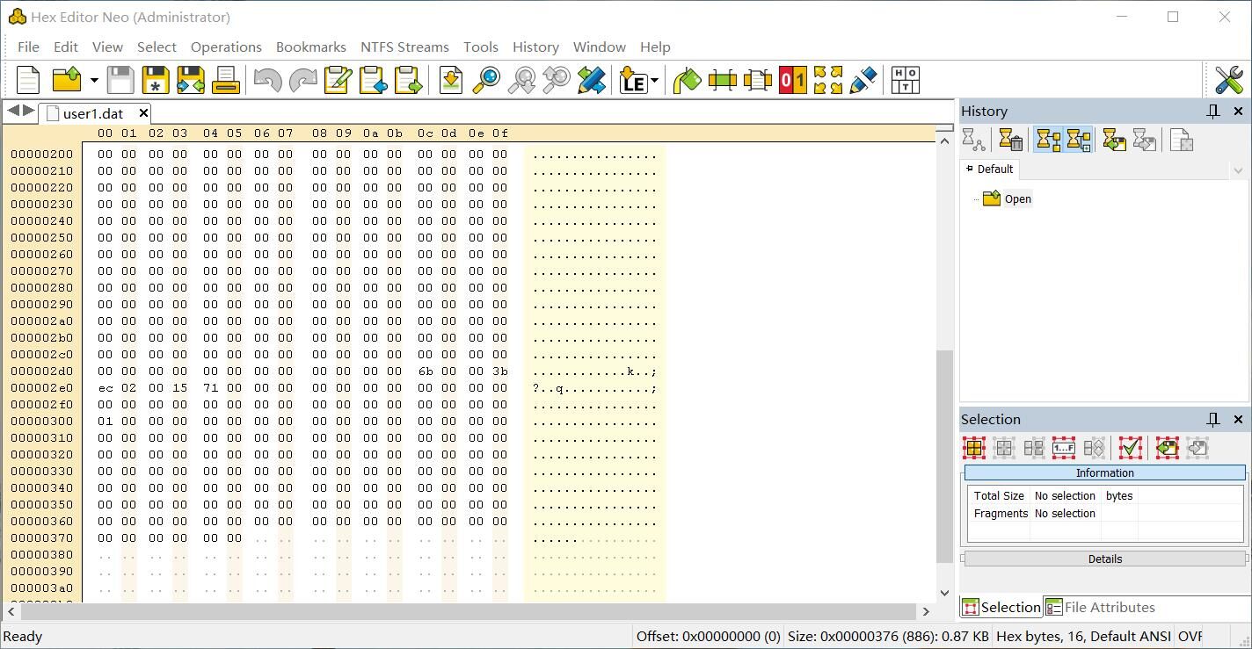Click the Print icon in toolbar

(226, 80)
